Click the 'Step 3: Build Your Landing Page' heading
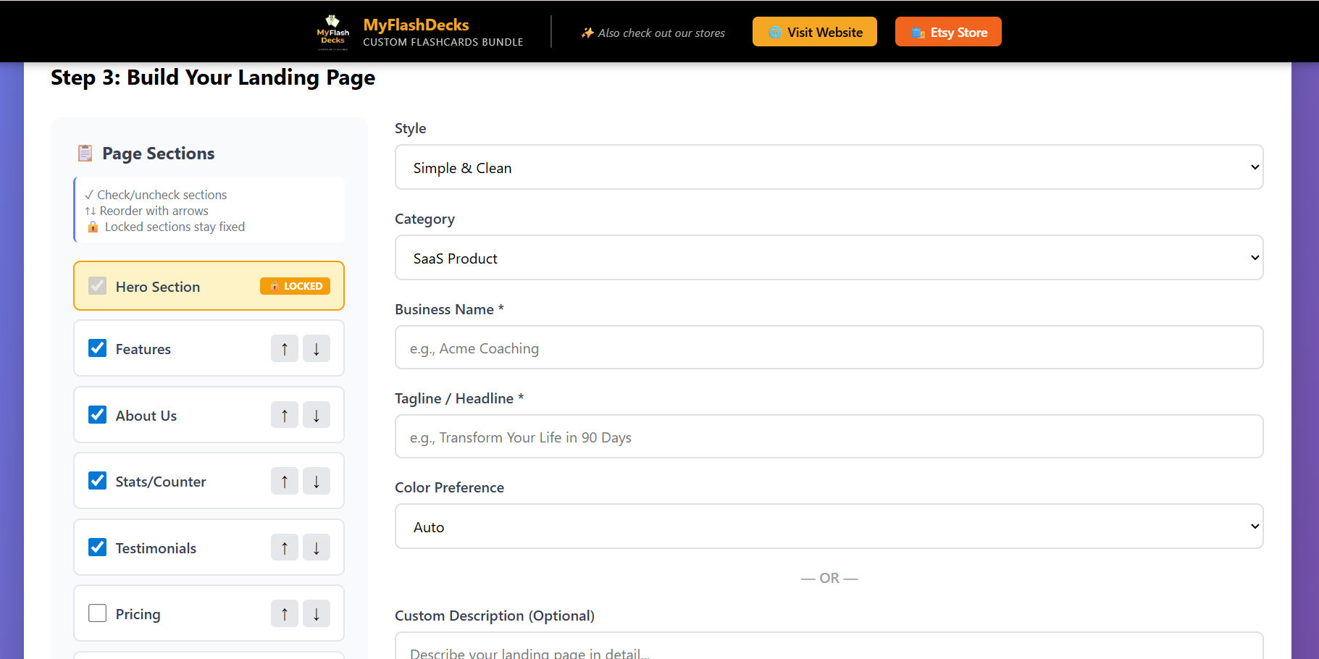1319x659 pixels. [213, 77]
